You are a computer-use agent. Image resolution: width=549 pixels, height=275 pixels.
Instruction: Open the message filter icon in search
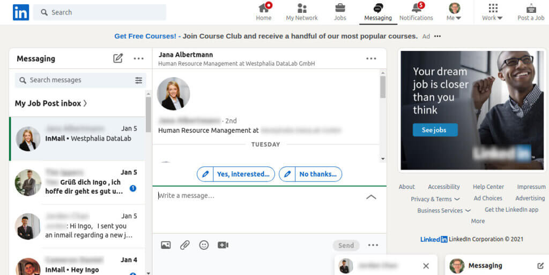(x=138, y=80)
